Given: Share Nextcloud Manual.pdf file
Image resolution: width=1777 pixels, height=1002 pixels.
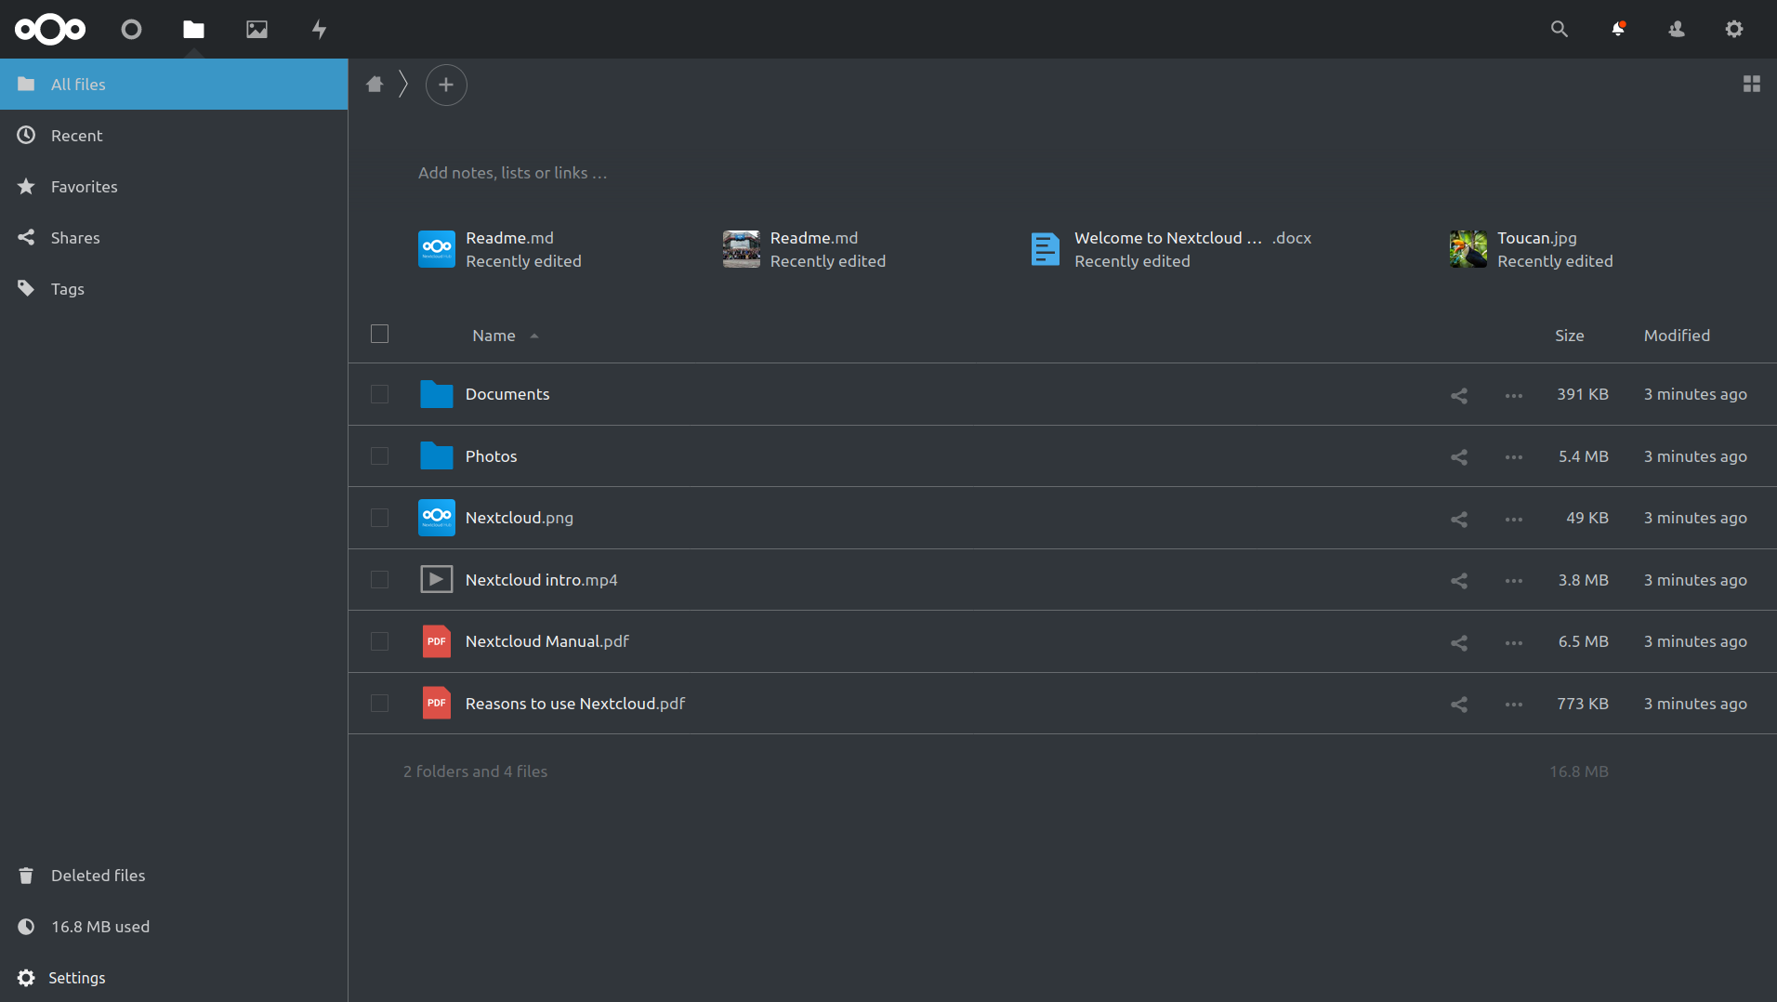Looking at the screenshot, I should coord(1459,642).
